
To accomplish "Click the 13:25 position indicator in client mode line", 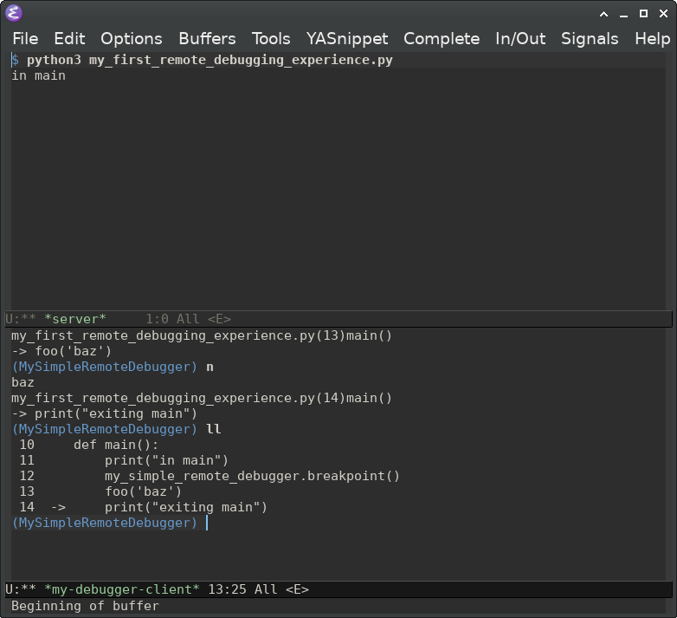I will pos(227,589).
